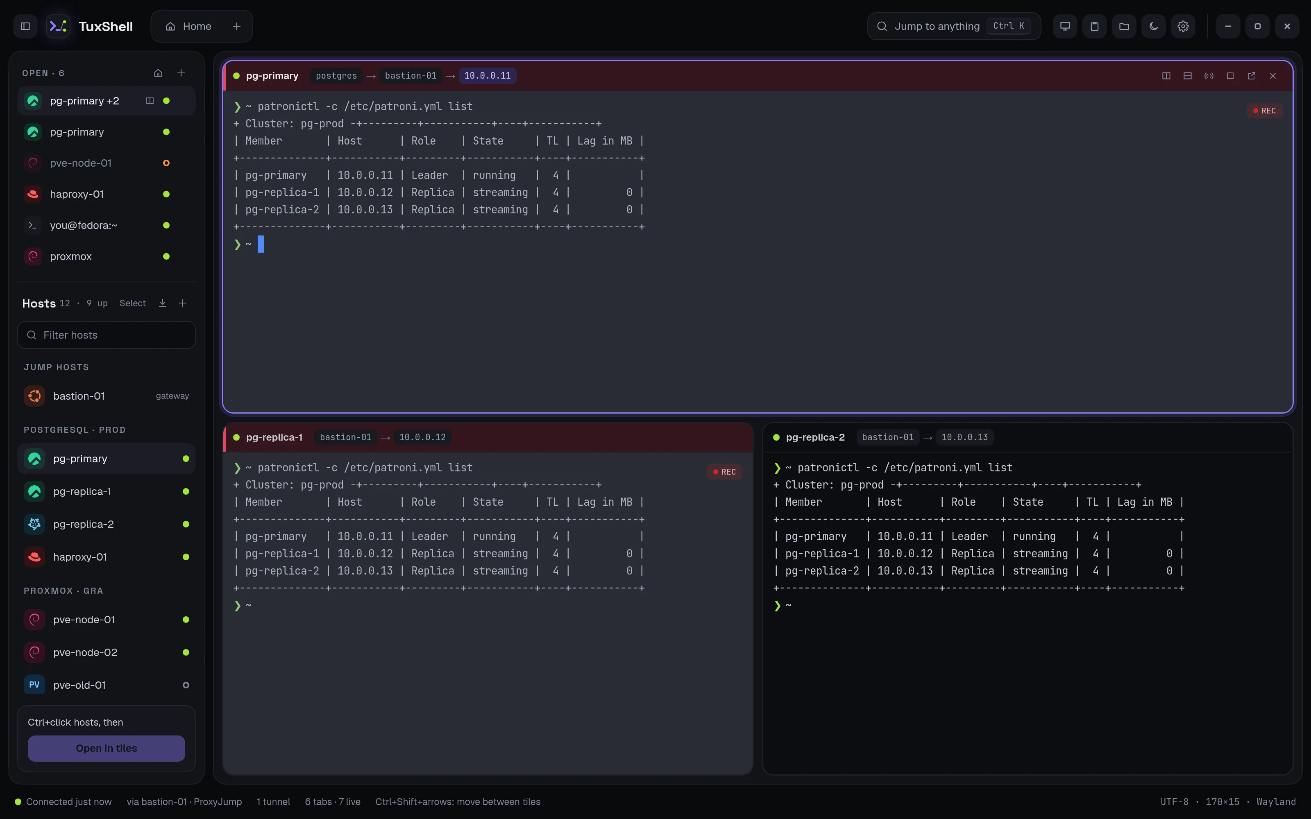Image resolution: width=1311 pixels, height=819 pixels.
Task: Select pg-replica-1 in the hosts list
Action: [x=106, y=491]
